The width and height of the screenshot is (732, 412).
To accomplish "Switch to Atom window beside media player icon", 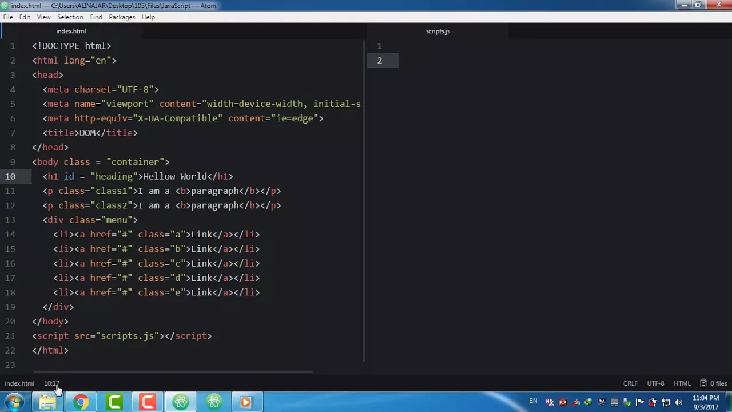I will 214,402.
